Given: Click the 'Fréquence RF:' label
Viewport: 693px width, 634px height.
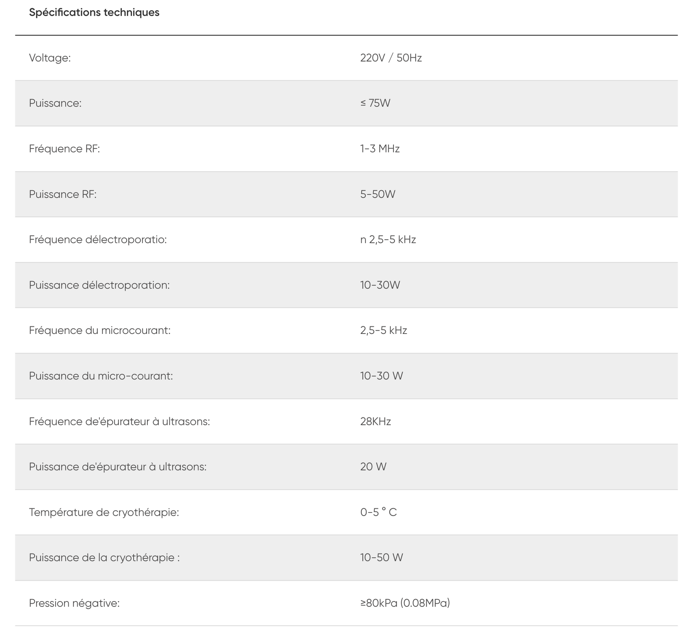Looking at the screenshot, I should coord(64,149).
